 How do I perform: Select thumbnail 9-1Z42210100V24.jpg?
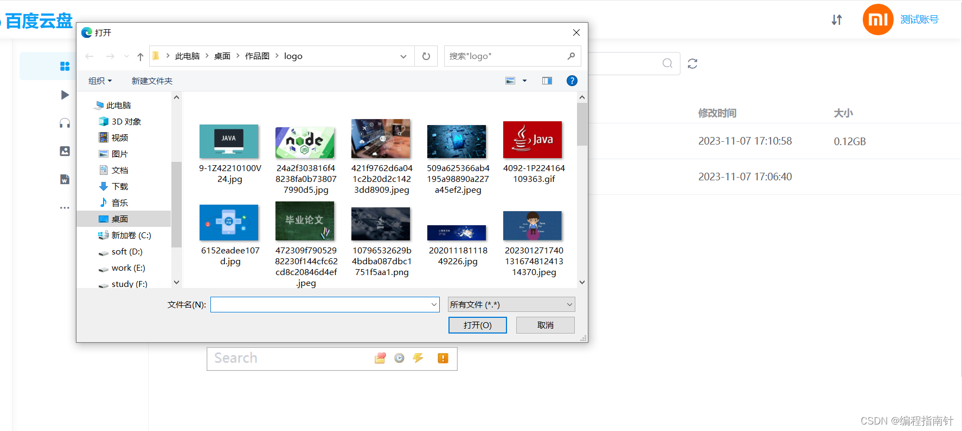pyautogui.click(x=229, y=141)
